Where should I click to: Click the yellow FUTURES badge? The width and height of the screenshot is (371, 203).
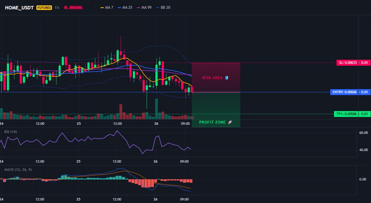pyautogui.click(x=44, y=8)
